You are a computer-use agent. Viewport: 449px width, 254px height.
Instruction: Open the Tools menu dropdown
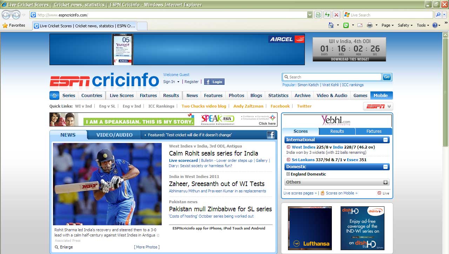(x=423, y=25)
